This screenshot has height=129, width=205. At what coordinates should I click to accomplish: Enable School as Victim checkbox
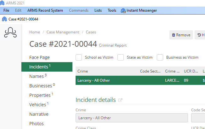[x=79, y=57]
